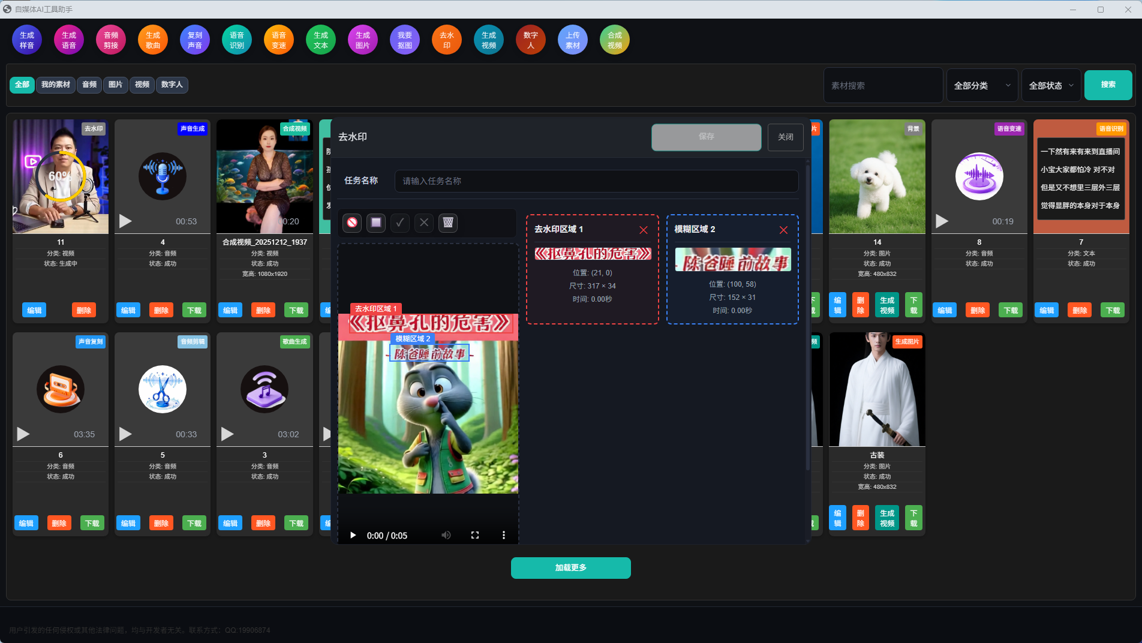Screen dimensions: 1142x643
Task: Switch to the 视频 filter tab
Action: [142, 85]
